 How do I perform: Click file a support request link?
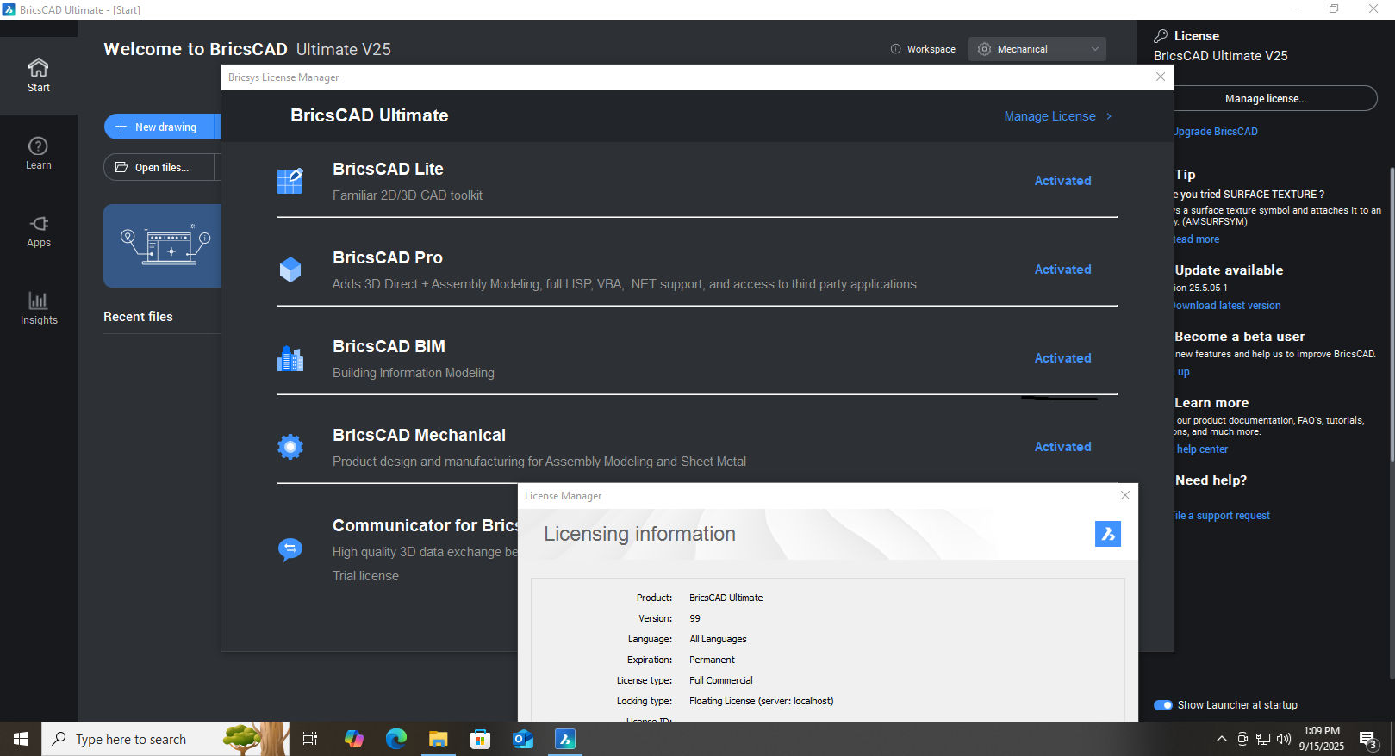(x=1222, y=516)
